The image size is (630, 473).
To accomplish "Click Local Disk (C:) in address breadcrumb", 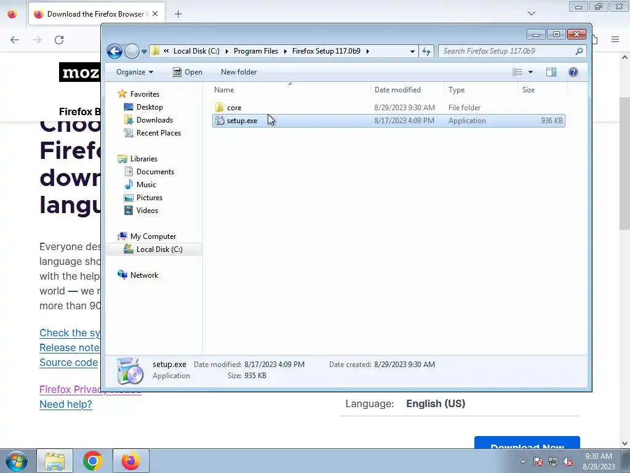I will [196, 51].
